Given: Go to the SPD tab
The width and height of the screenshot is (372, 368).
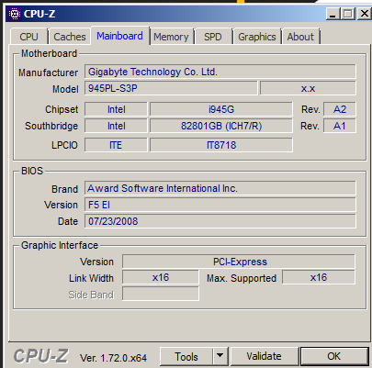Looking at the screenshot, I should point(213,37).
